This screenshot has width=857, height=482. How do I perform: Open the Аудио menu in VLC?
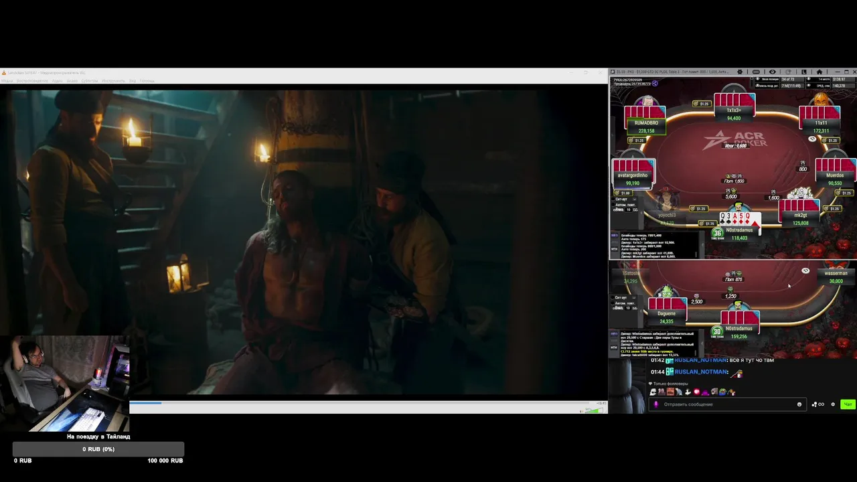[x=57, y=80]
